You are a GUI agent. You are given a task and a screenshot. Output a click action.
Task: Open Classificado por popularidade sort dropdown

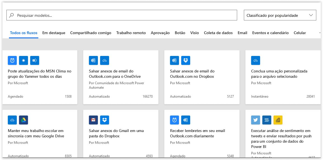280,15
